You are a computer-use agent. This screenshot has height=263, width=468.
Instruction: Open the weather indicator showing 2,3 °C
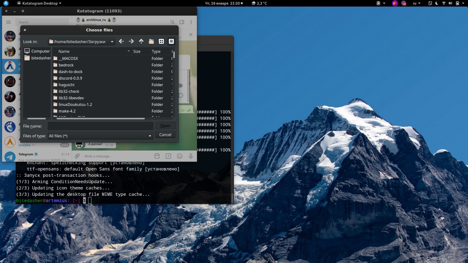click(x=260, y=3)
